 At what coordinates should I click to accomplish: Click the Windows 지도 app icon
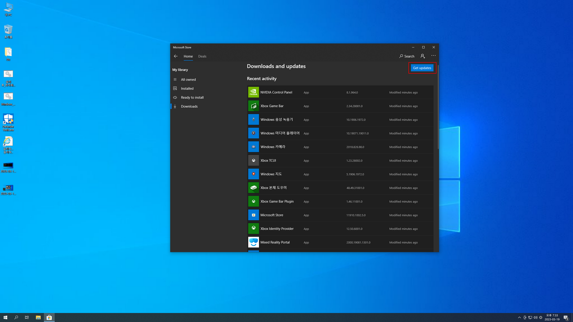pyautogui.click(x=253, y=174)
